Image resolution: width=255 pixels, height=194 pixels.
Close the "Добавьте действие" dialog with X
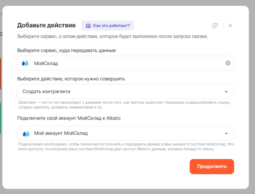coord(230,26)
